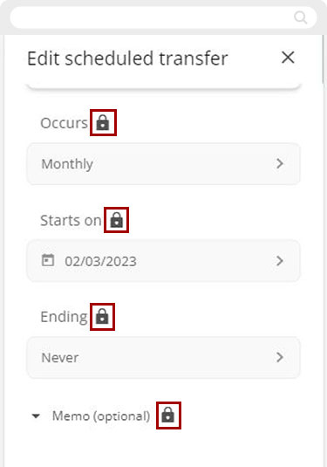Open the Monthly frequency dropdown
Viewport: 327px width, 467px height.
point(163,164)
